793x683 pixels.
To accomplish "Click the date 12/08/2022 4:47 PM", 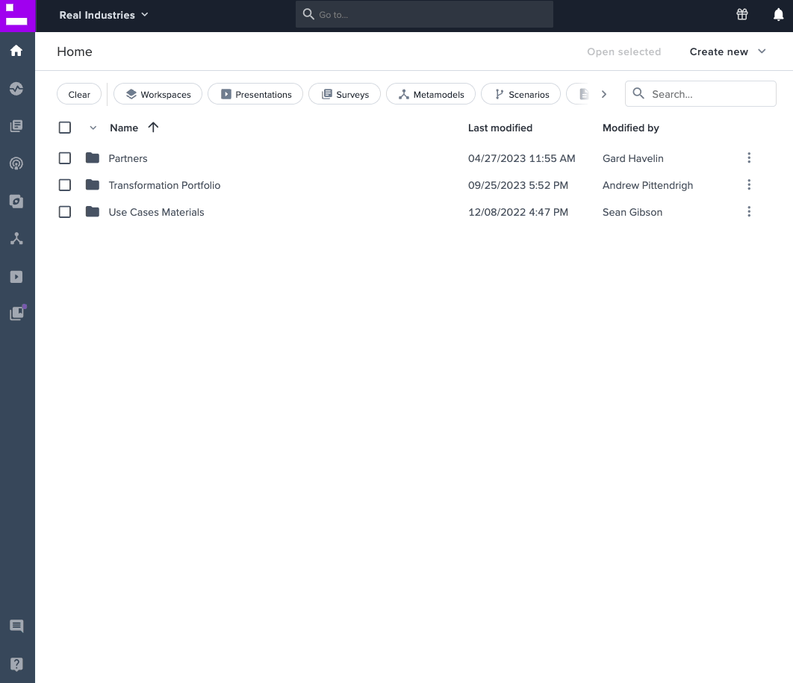I will [518, 212].
